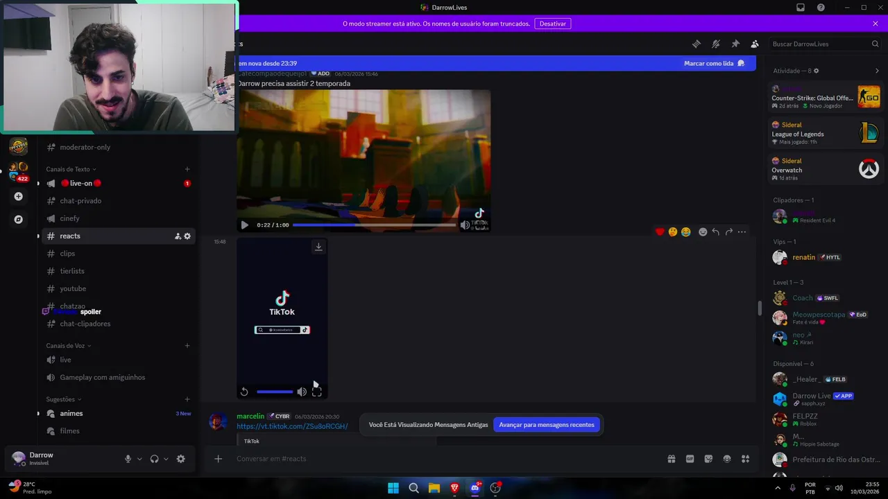Collapse Canais de Voz category

click(x=69, y=346)
